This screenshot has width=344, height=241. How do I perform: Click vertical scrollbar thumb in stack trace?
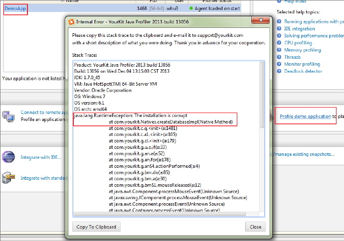[x=262, y=95]
